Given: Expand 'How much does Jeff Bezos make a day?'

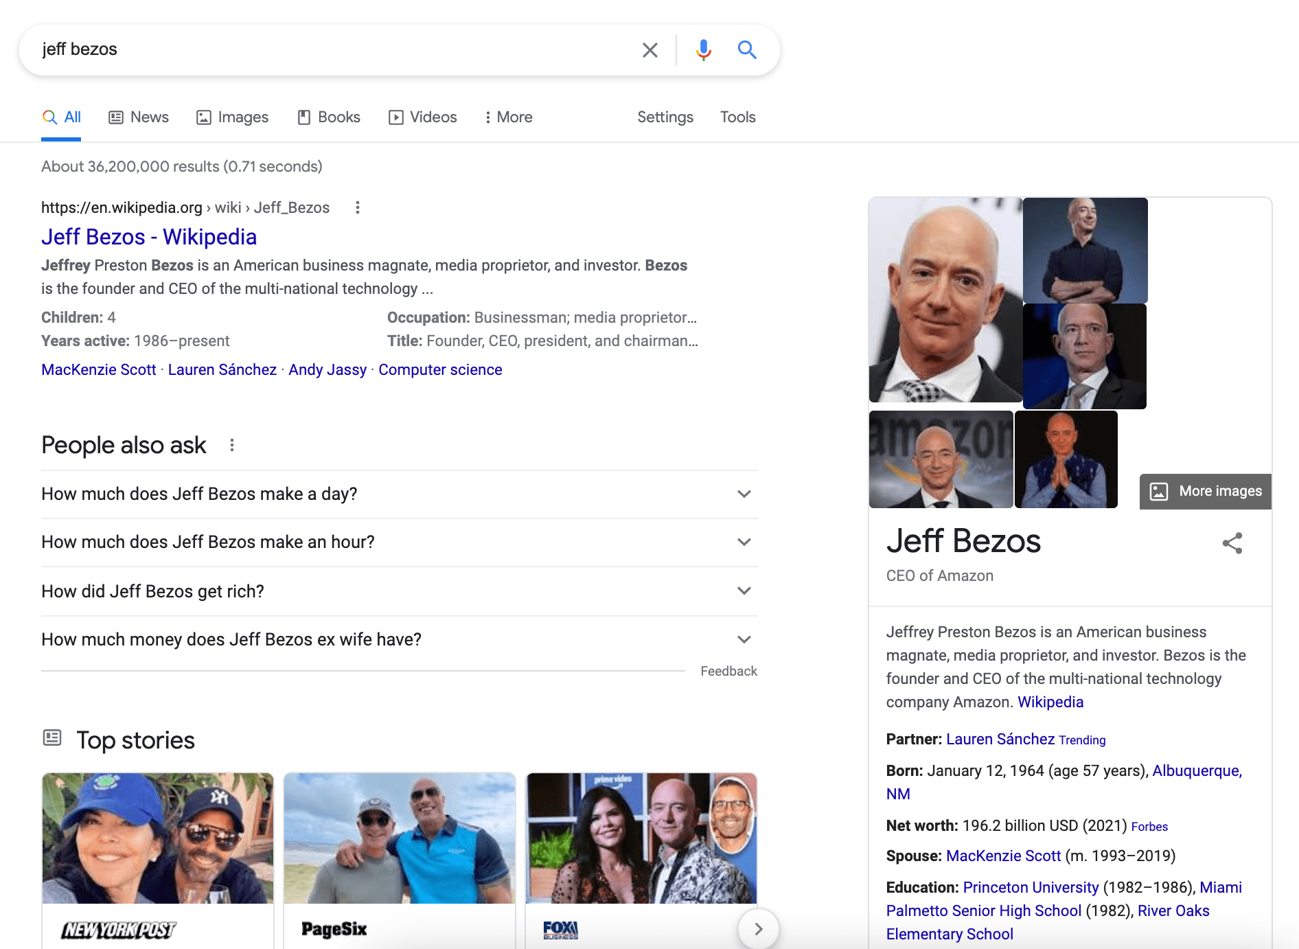Looking at the screenshot, I should (x=400, y=494).
